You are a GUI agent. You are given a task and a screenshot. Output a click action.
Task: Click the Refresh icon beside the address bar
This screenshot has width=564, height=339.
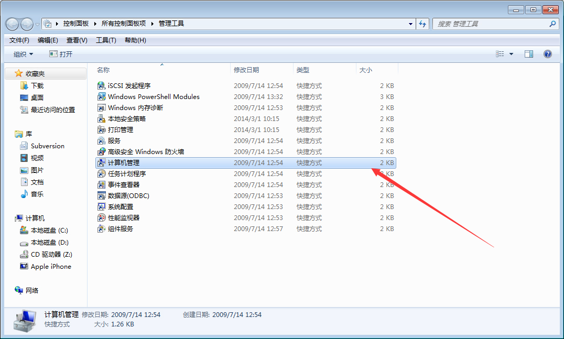[x=422, y=23]
